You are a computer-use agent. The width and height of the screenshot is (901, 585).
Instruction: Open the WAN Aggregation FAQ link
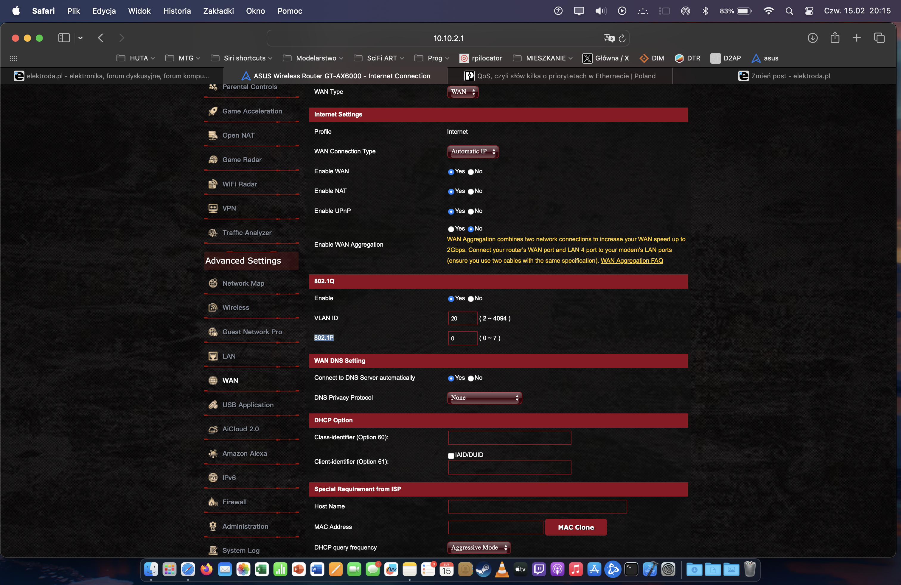(631, 261)
